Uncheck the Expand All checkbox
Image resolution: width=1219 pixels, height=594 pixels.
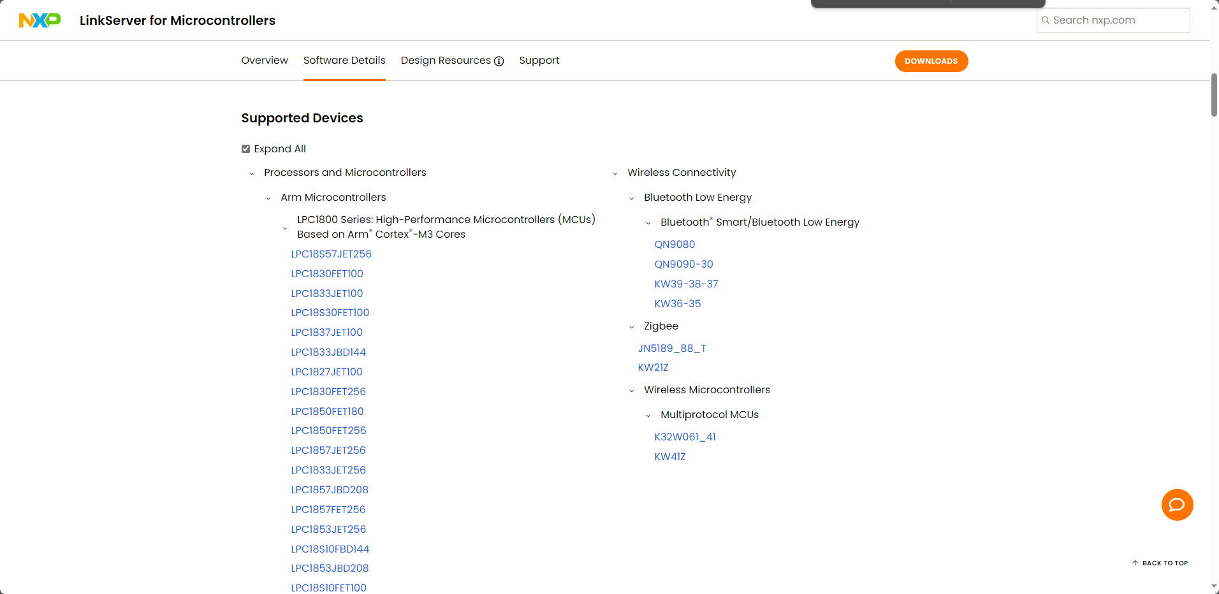pos(245,148)
